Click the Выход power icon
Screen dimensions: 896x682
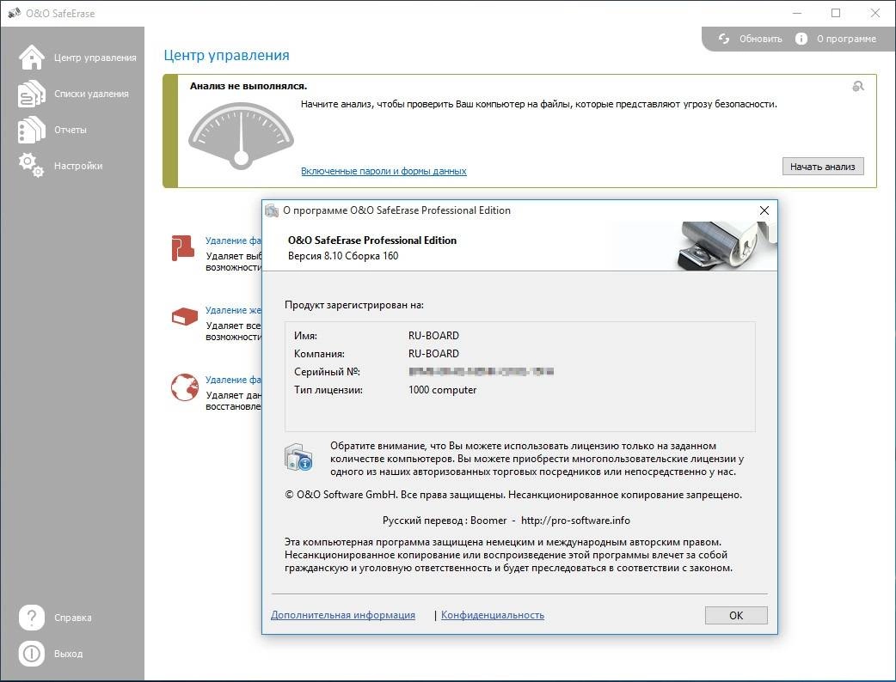[32, 654]
